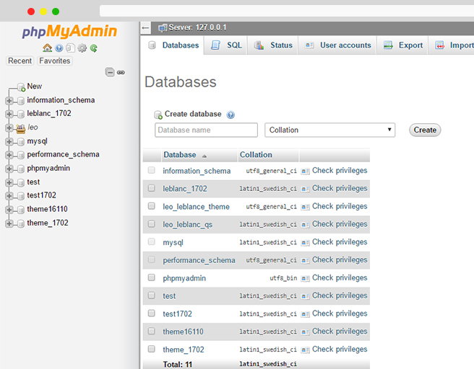The height and width of the screenshot is (369, 474).
Task: Open the Favorites tables list
Action: [x=55, y=61]
